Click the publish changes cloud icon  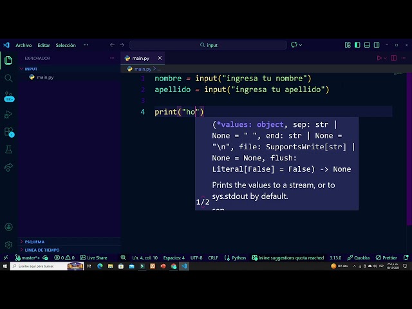(x=45, y=257)
